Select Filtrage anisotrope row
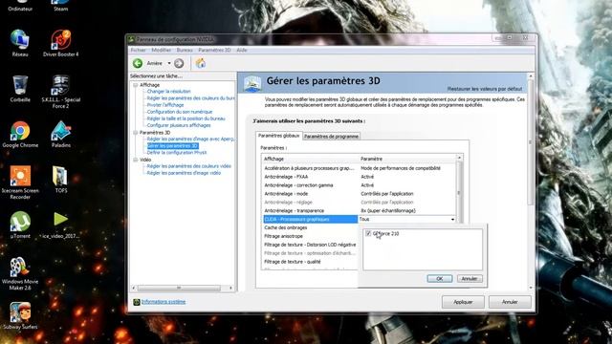This screenshot has width=612, height=344. pos(310,236)
